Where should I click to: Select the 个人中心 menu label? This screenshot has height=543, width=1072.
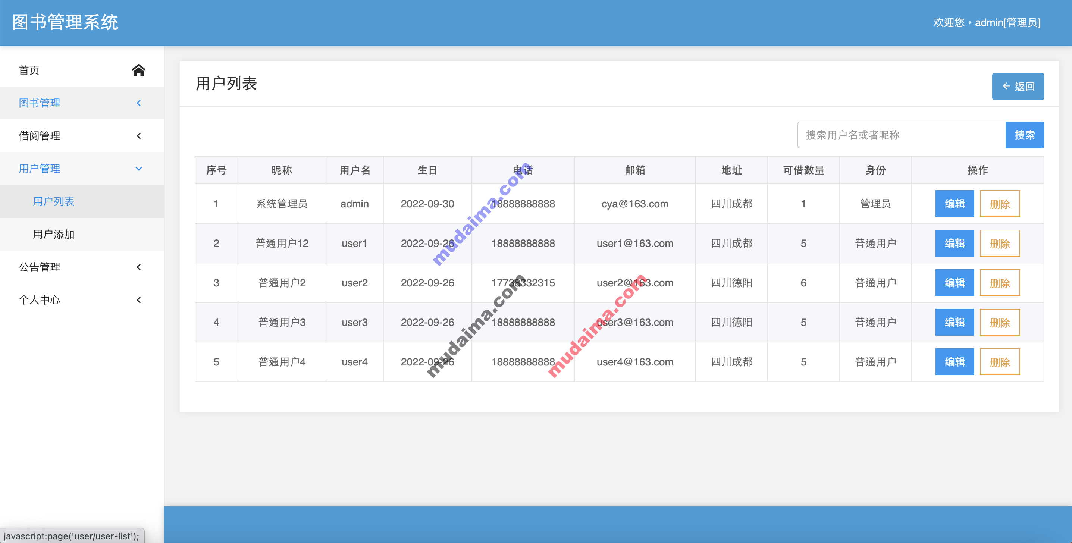[40, 300]
